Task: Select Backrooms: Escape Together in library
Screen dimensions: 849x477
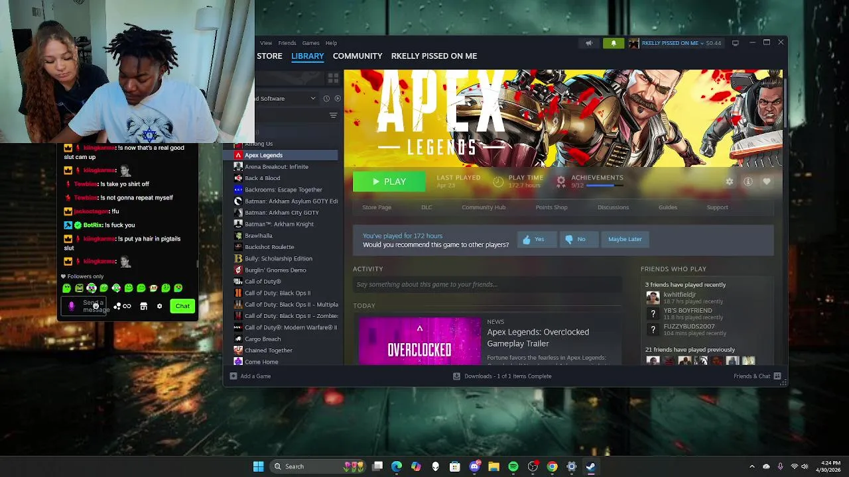Action: pos(286,189)
